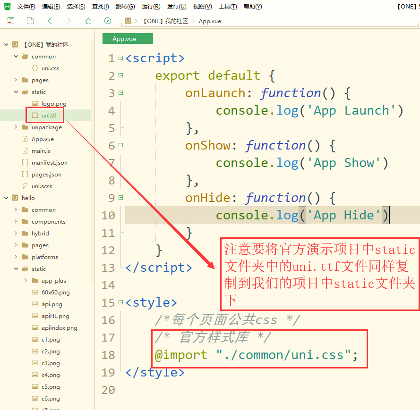Click the new file icon in toolbar
Viewport: 420px width, 410px height.
(x=10, y=21)
